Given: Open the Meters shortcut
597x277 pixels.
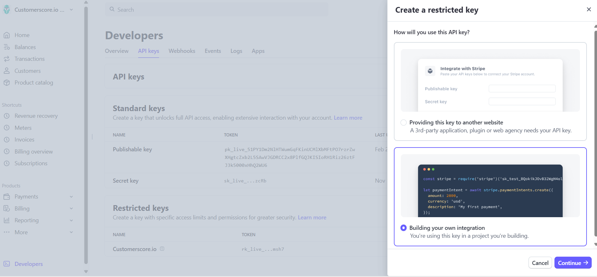Looking at the screenshot, I should point(23,128).
